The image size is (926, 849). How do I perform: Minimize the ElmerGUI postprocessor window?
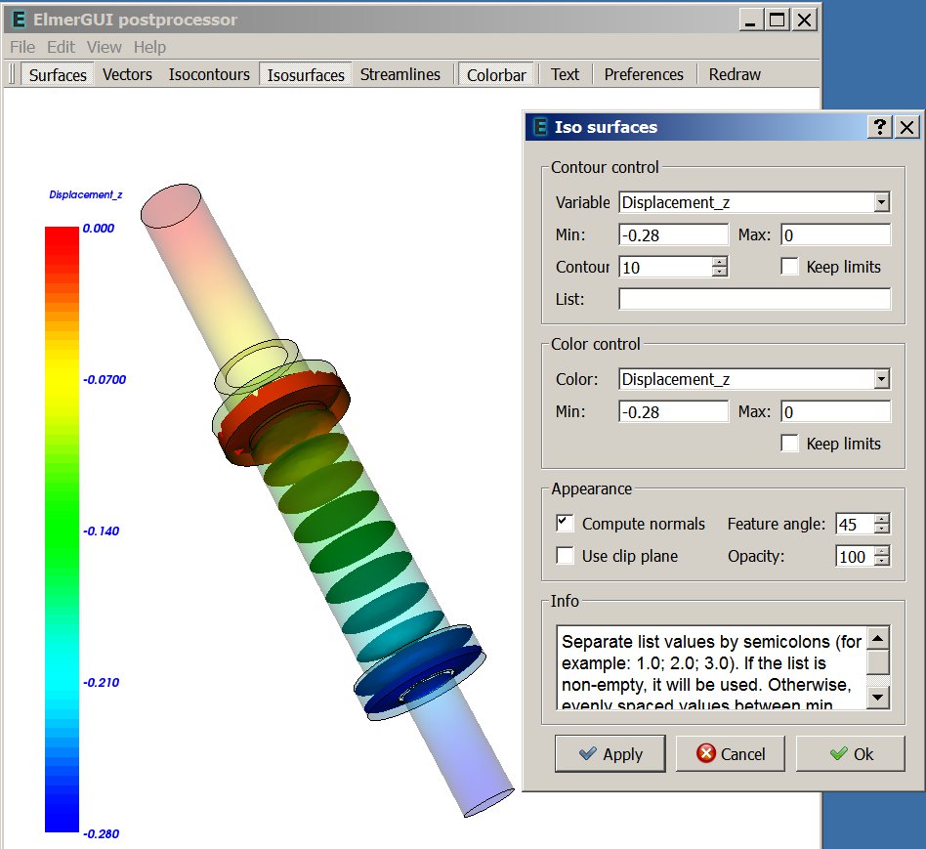coord(750,21)
